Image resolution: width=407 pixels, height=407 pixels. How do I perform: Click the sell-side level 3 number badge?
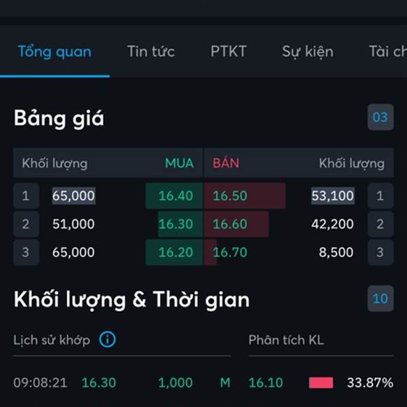pyautogui.click(x=381, y=252)
